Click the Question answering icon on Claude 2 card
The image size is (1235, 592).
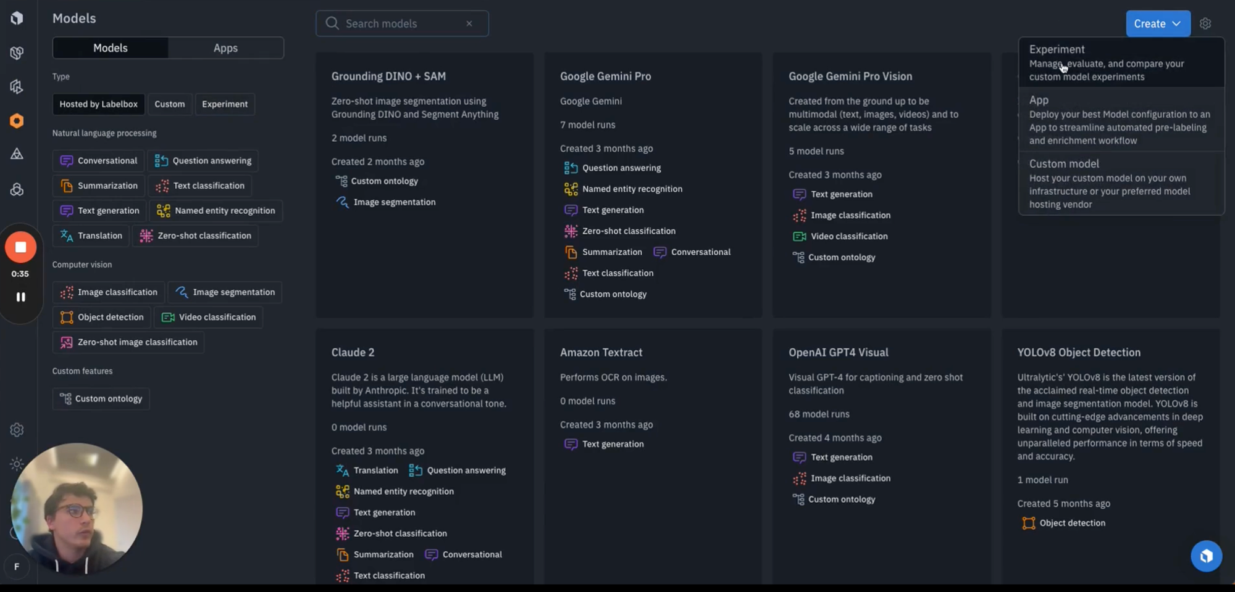[416, 471]
